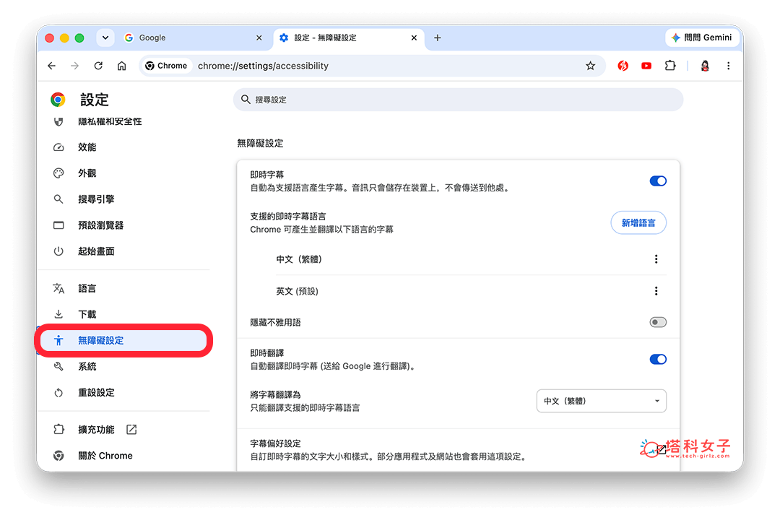
Task: Click the search magnifier icon in 搜尋設定
Action: click(x=246, y=100)
